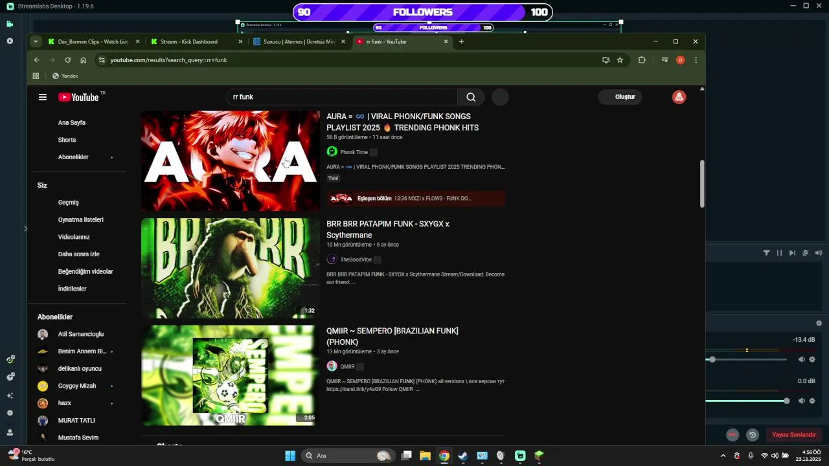Toggle the crossed-out icon in chat toolbar
The height and width of the screenshot is (466, 829).
(x=806, y=253)
